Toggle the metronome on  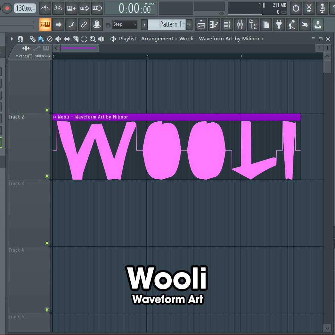45,8
